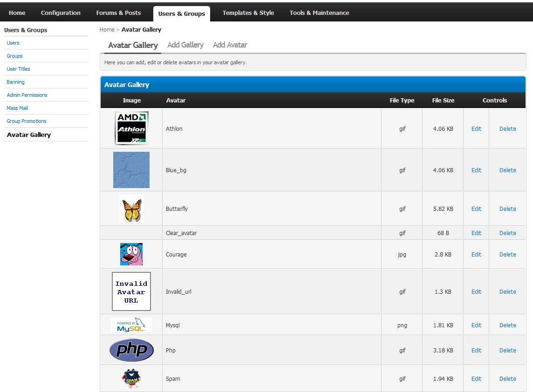Screen dimensions: 533x392
Task: Open the Add Gallery tab
Action: [x=185, y=45]
